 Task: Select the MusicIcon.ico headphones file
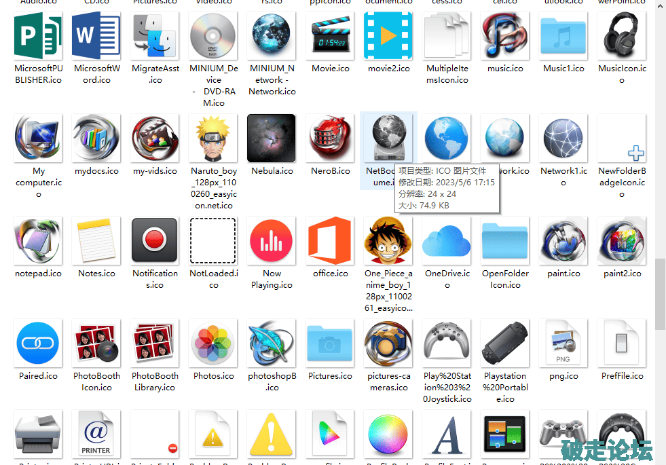622,36
